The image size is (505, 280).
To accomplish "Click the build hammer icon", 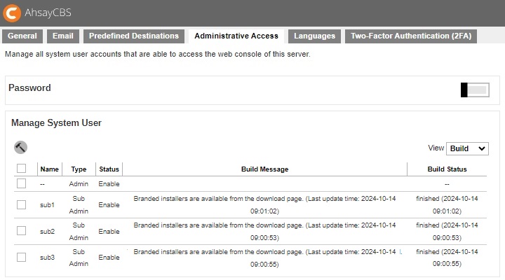I will click(20, 147).
